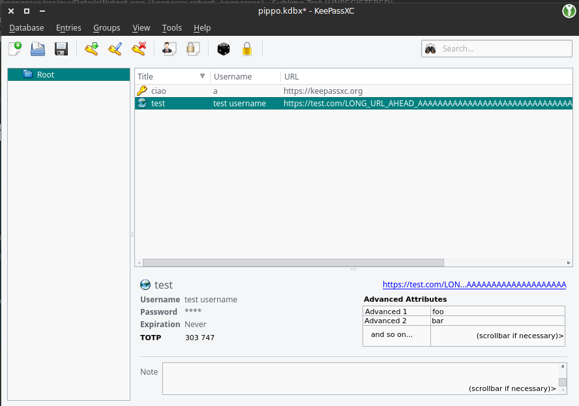
Task: Click Title column sort arrow
Action: click(202, 76)
